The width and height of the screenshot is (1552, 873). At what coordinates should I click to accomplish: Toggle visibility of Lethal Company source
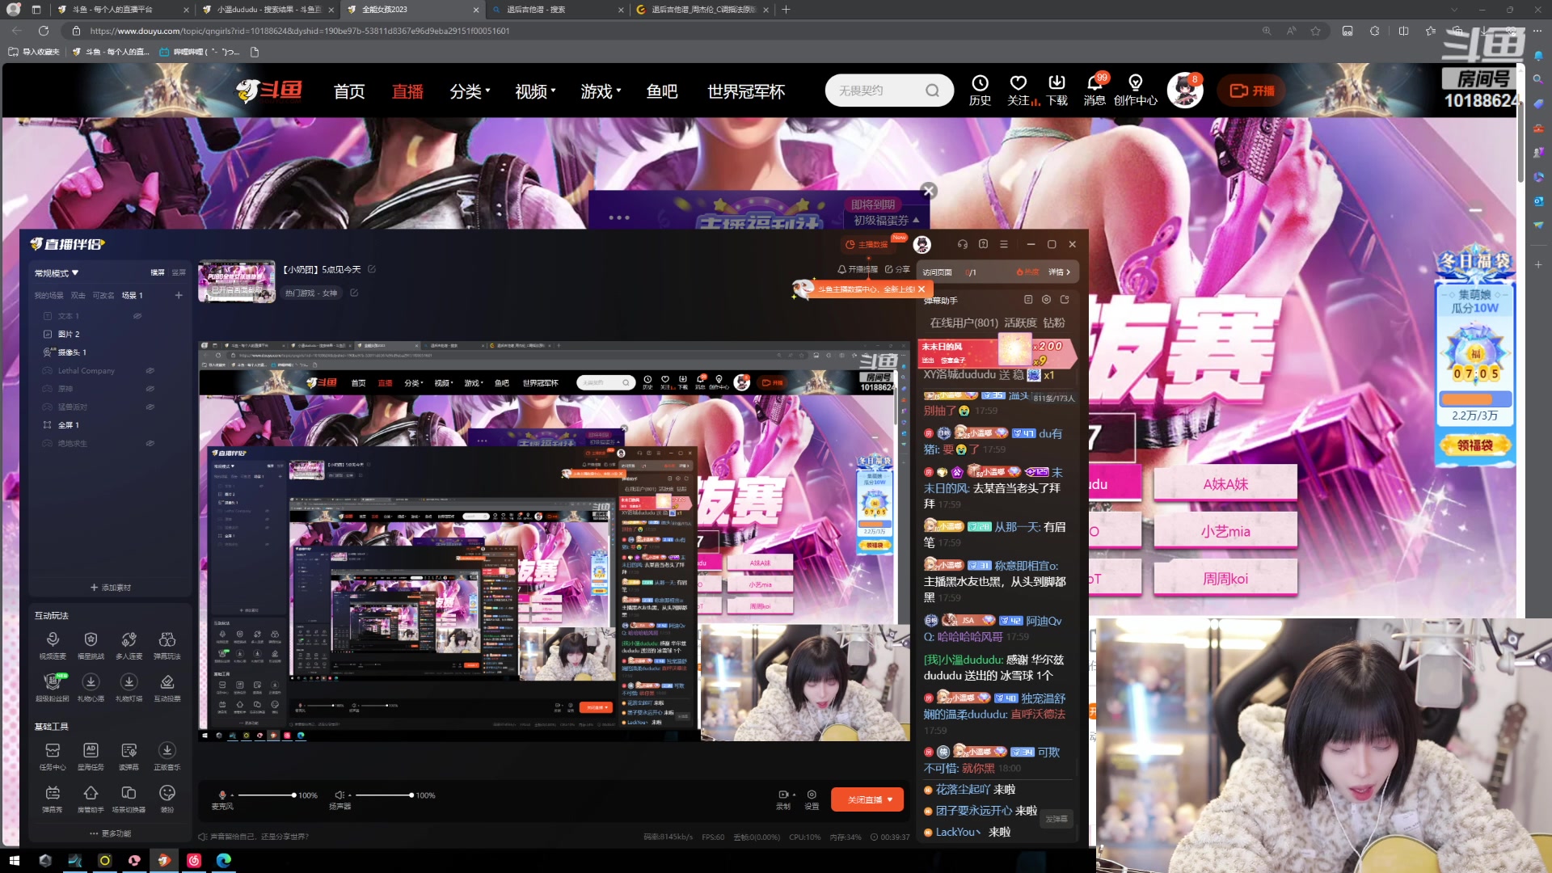(150, 371)
